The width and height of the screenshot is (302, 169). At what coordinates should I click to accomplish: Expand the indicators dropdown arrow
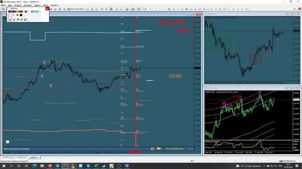(129, 9)
